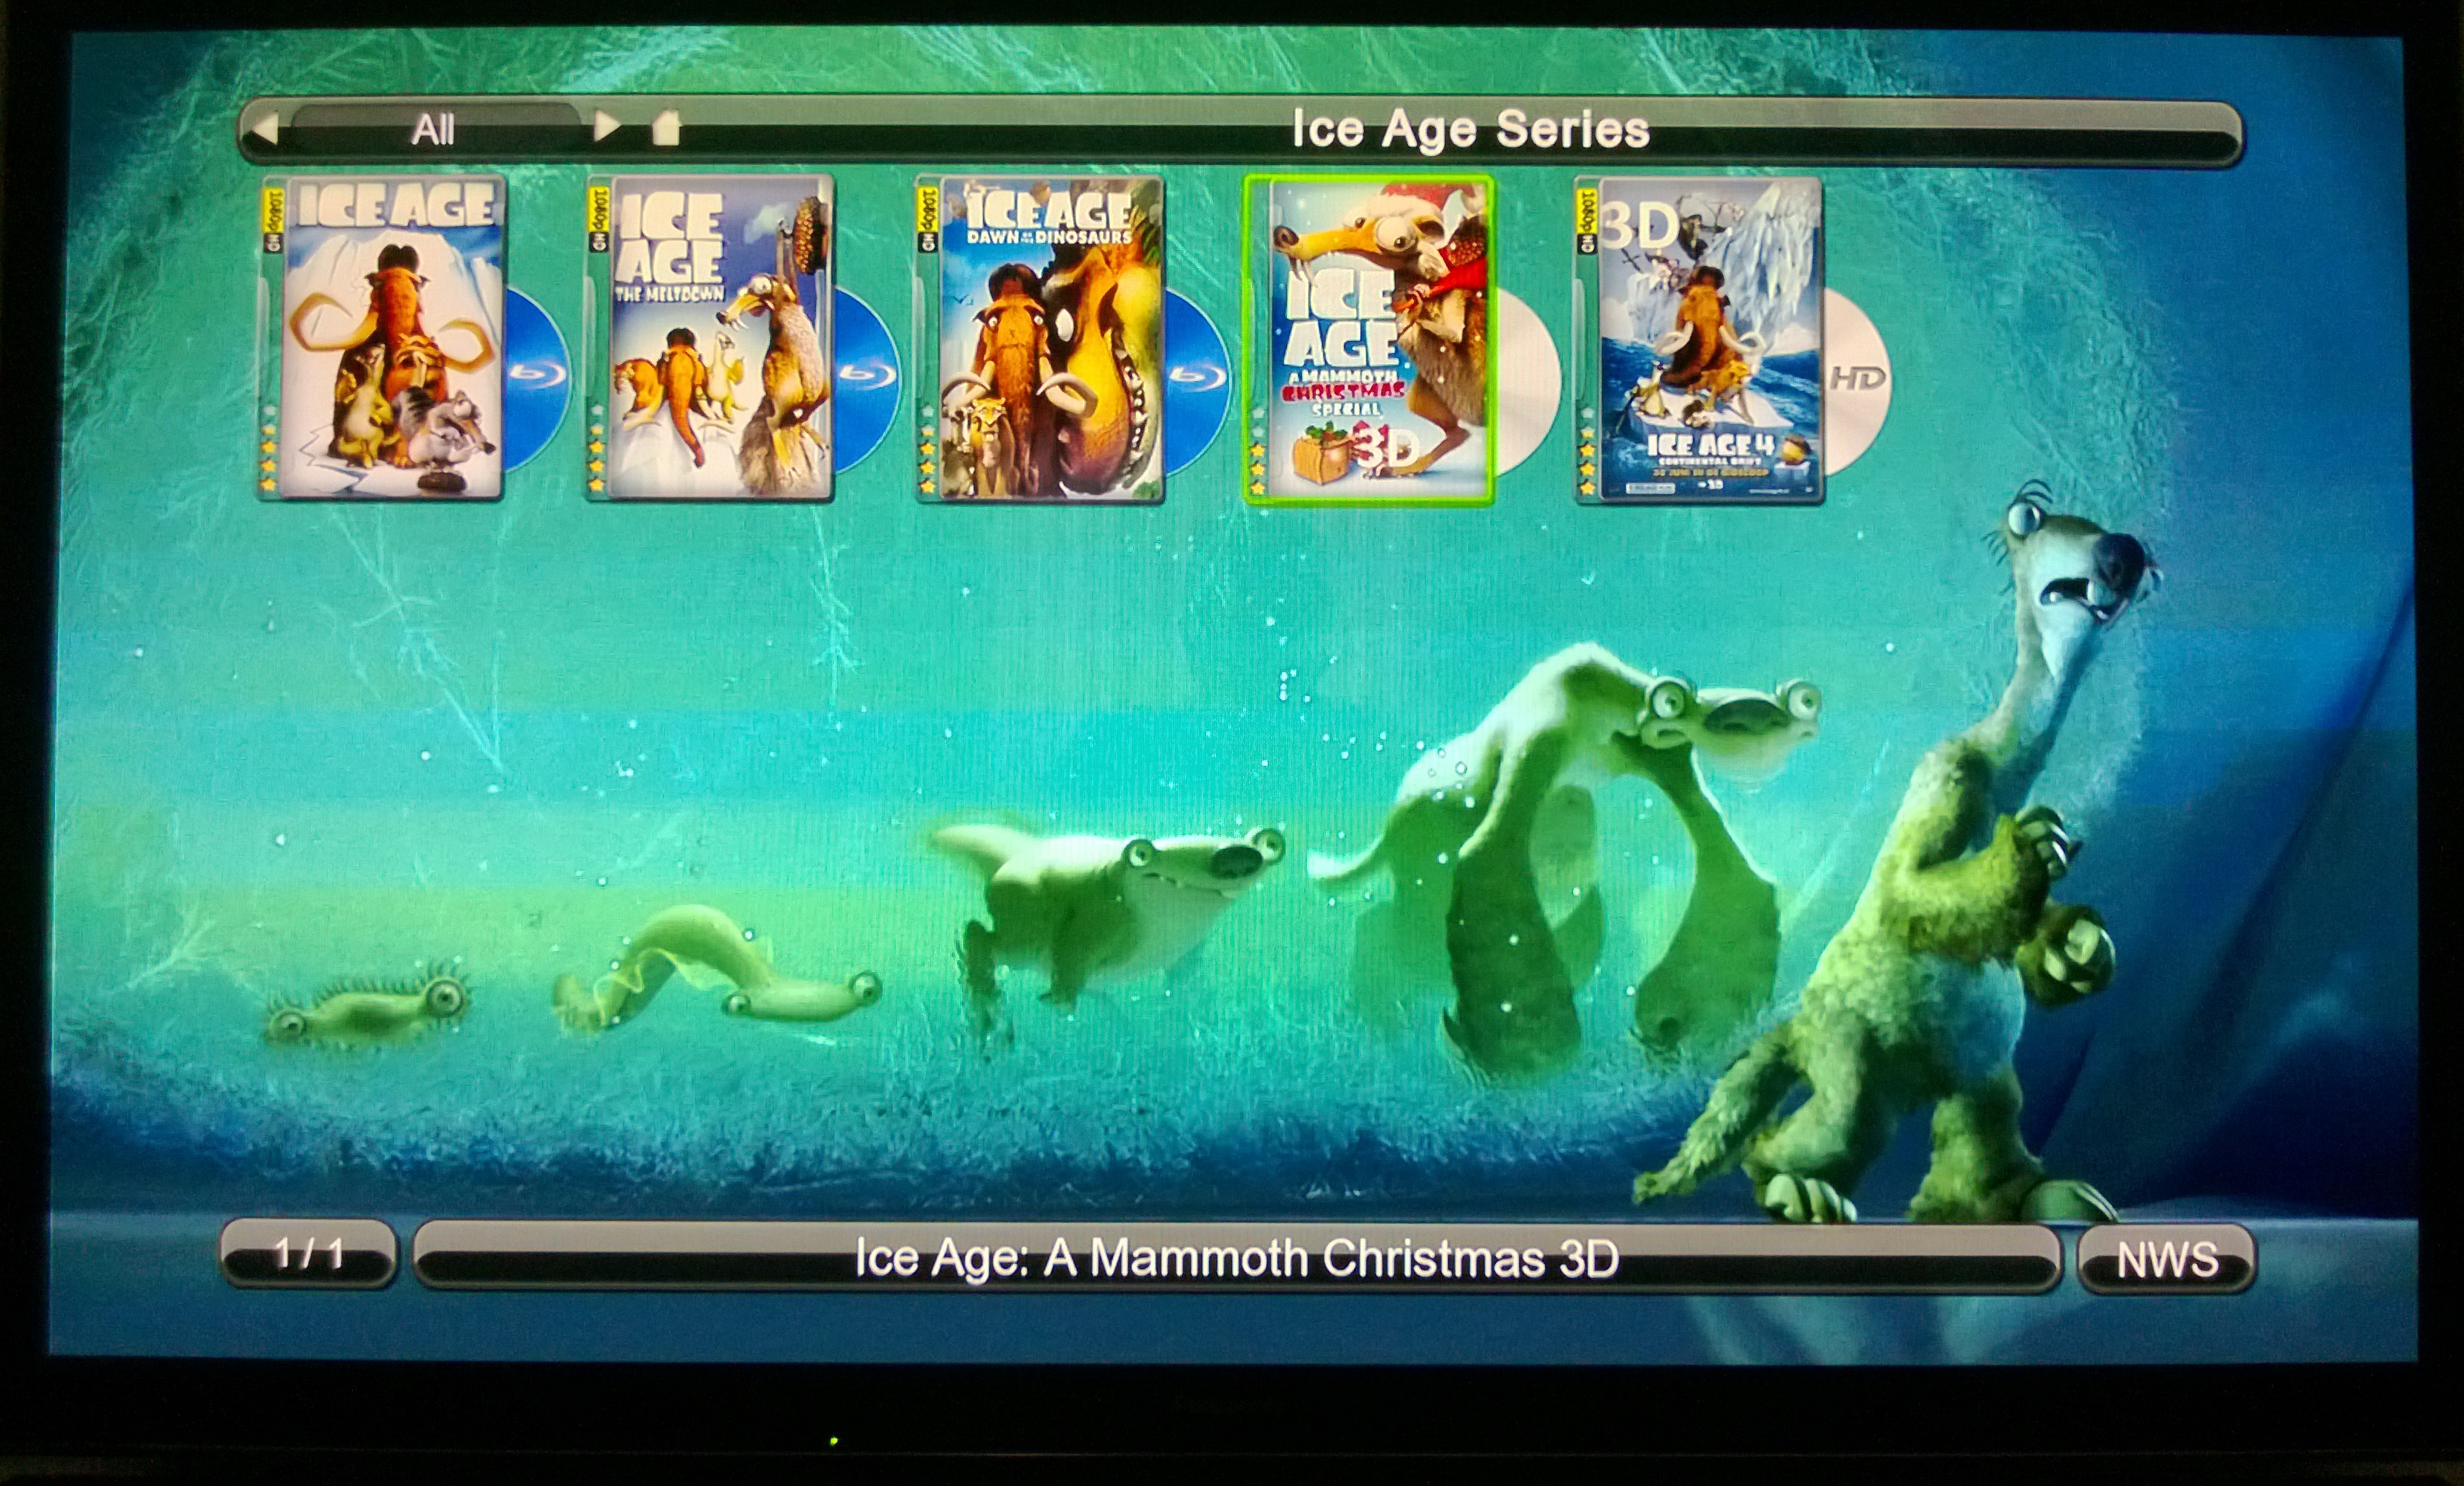Click star rating on first Ice Age cover
Screen dimensions: 2464x1486
(x=268, y=448)
